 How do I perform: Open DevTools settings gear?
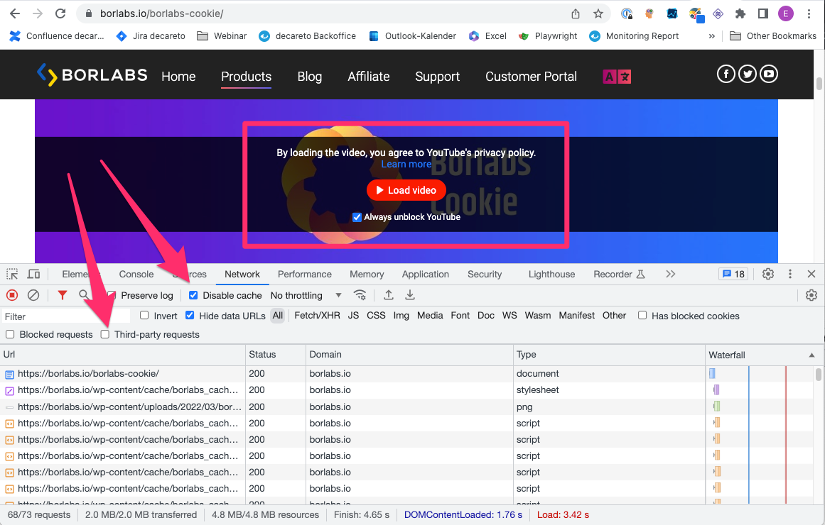tap(768, 275)
